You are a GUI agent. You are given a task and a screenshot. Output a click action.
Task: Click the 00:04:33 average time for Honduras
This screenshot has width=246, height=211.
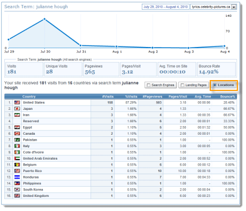204,177
